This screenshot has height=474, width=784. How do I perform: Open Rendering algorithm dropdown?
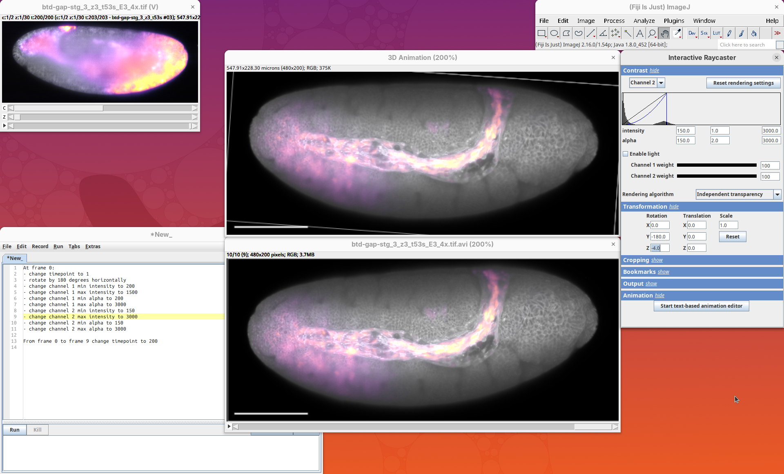(x=777, y=194)
